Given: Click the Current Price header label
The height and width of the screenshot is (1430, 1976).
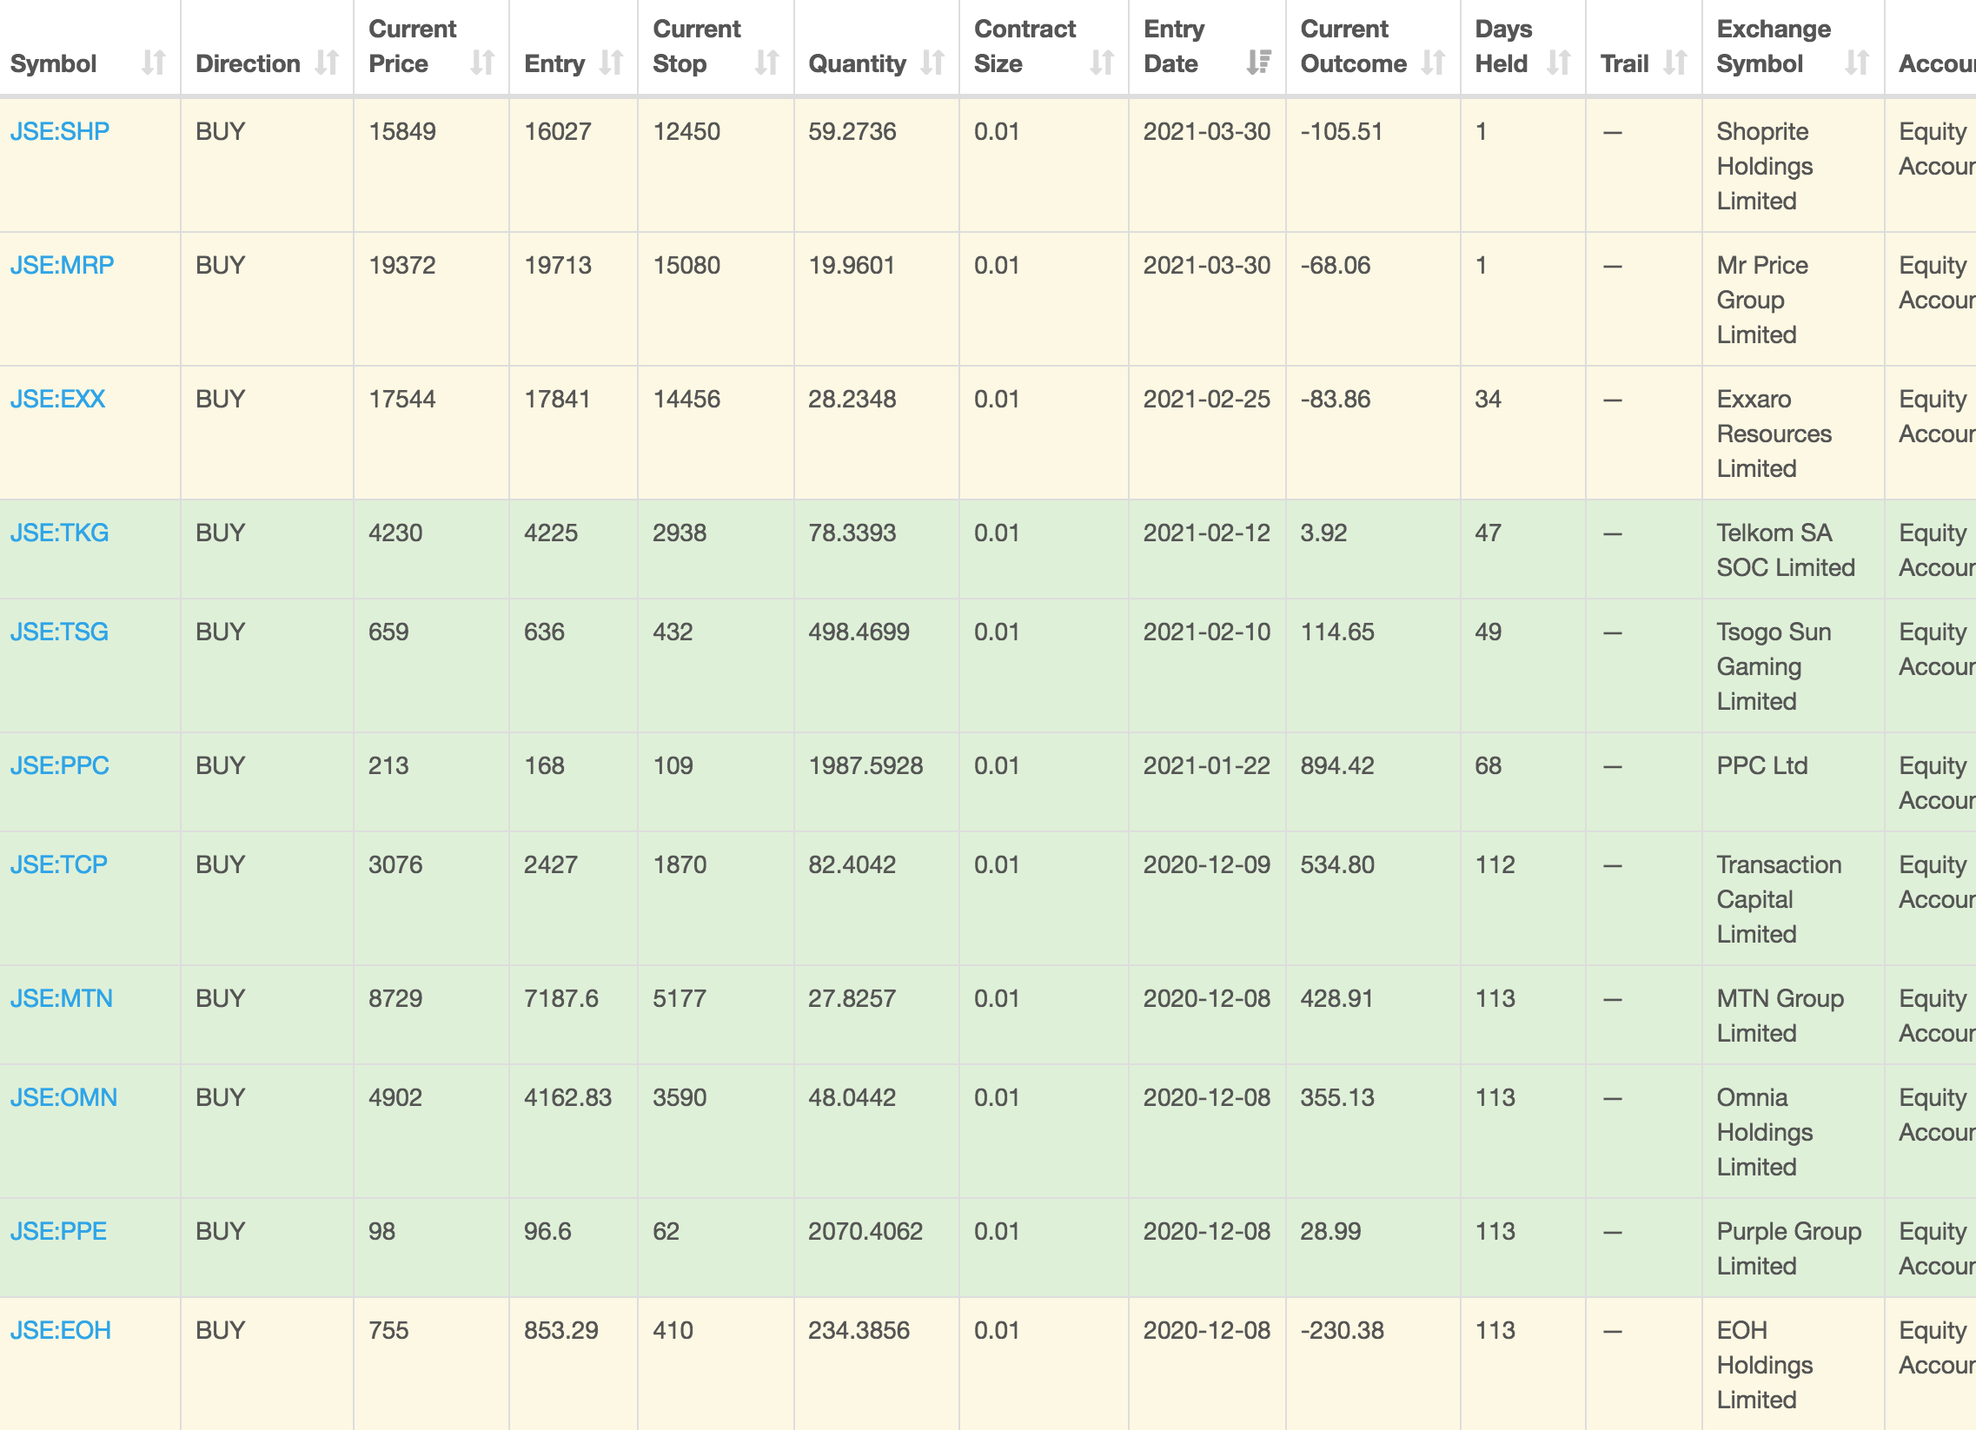Looking at the screenshot, I should [412, 46].
